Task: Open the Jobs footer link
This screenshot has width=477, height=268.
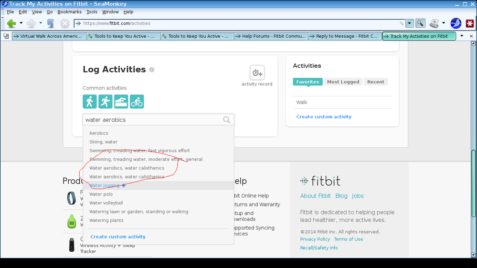Action: point(358,196)
